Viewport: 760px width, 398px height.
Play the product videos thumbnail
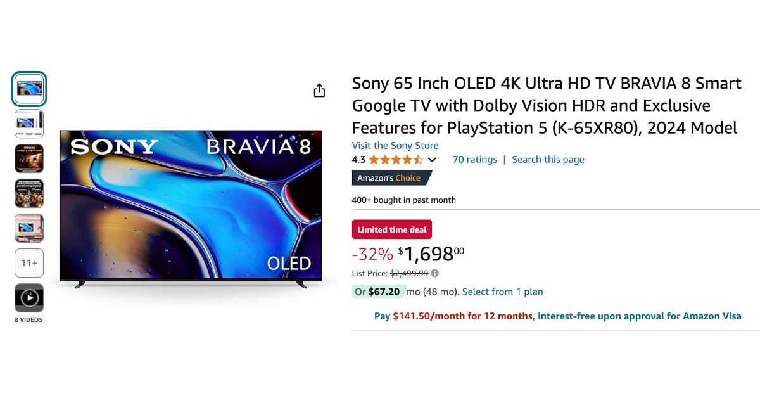pos(29,298)
